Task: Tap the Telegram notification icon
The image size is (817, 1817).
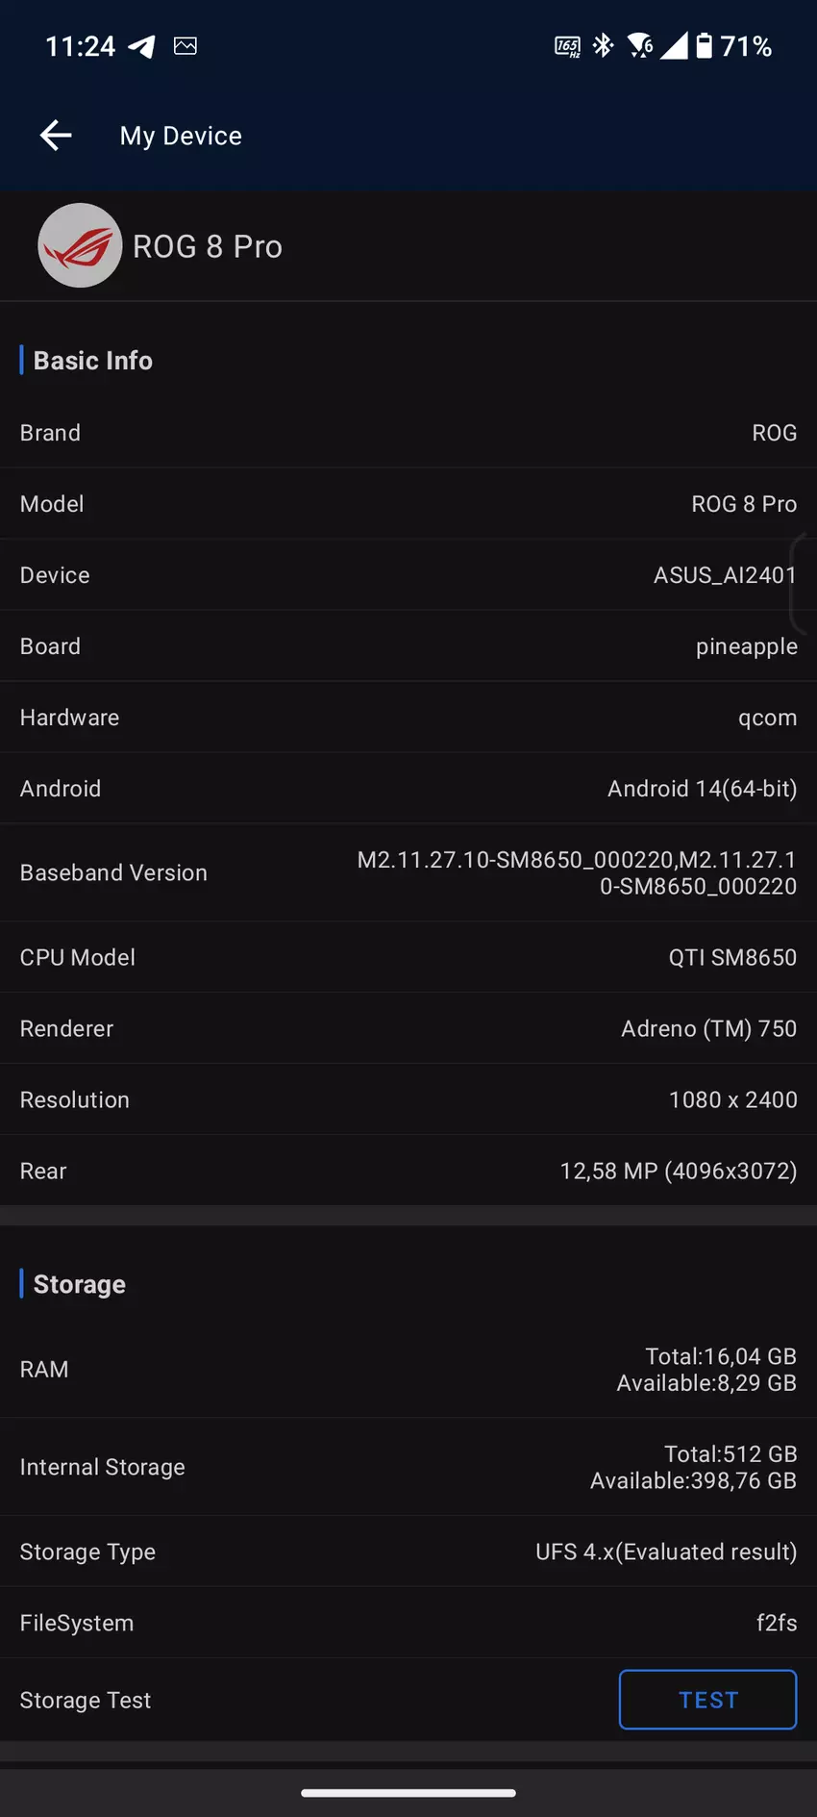Action: (x=142, y=46)
